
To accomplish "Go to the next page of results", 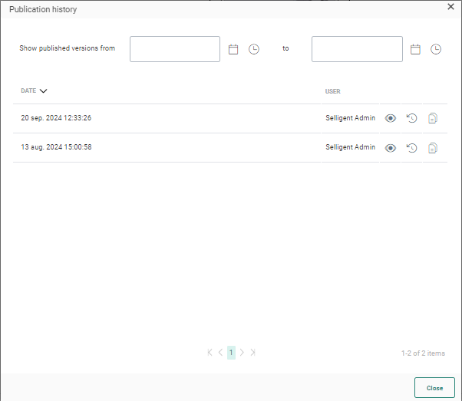I will click(242, 353).
